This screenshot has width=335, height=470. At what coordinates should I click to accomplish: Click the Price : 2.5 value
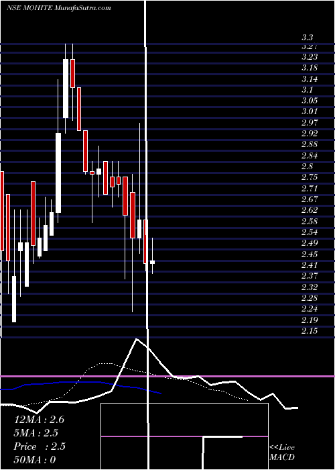click(x=39, y=446)
